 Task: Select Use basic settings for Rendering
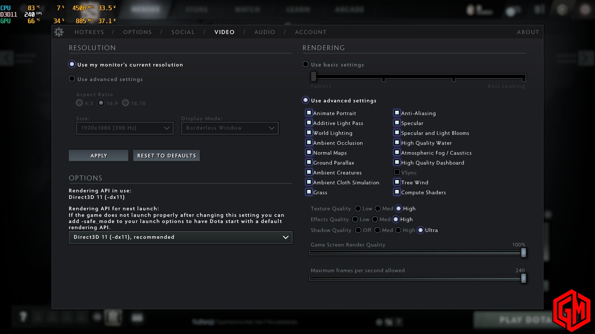pyautogui.click(x=306, y=64)
